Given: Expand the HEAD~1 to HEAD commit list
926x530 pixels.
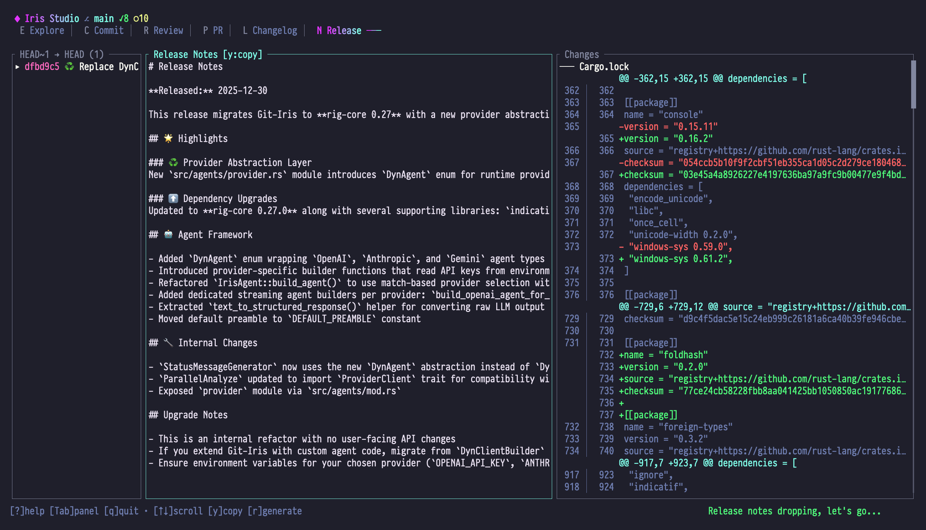Looking at the screenshot, I should pos(61,54).
